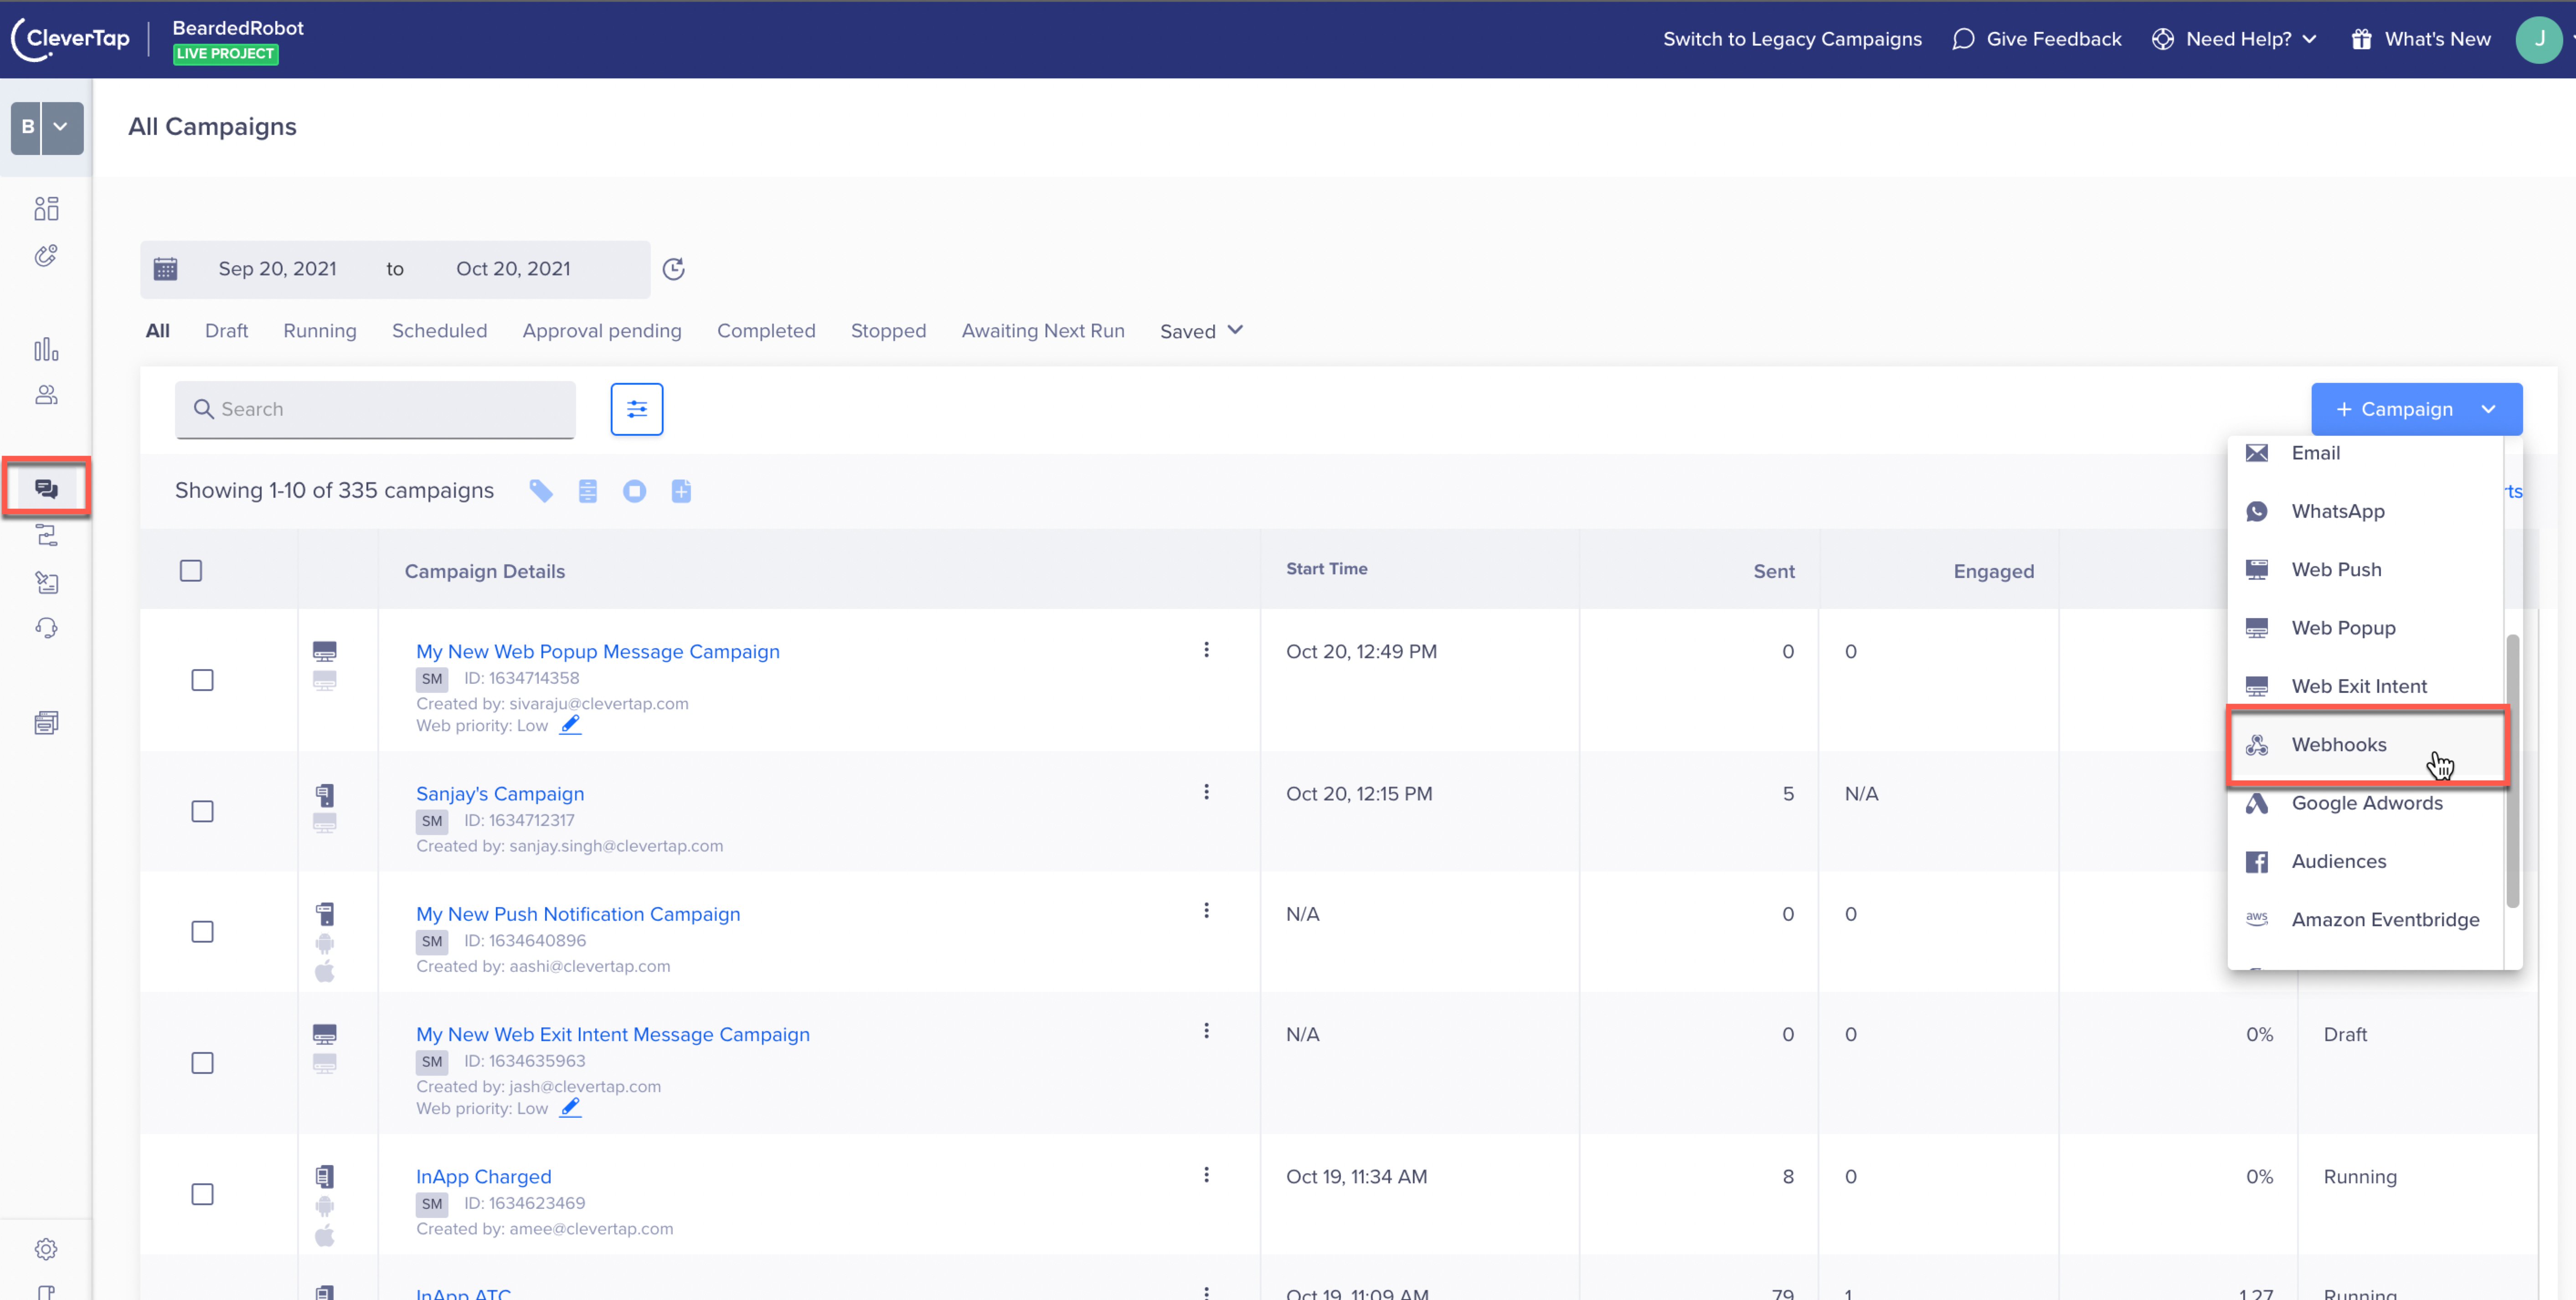The width and height of the screenshot is (2576, 1300).
Task: Choose Webhooks from campaign menu
Action: pyautogui.click(x=2366, y=745)
